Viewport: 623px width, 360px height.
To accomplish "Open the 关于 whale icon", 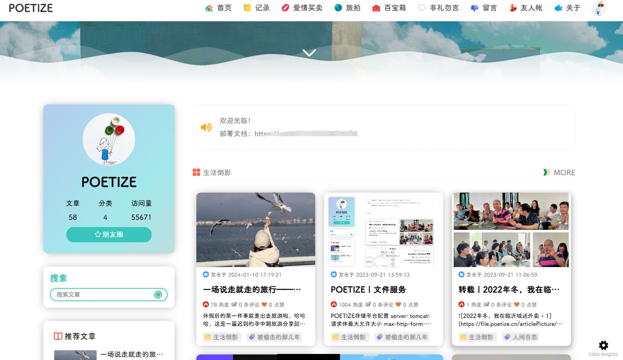I will pos(559,7).
